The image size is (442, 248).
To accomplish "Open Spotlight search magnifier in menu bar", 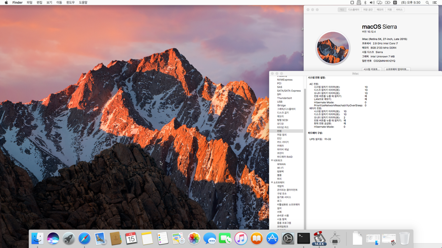I will (427, 2).
